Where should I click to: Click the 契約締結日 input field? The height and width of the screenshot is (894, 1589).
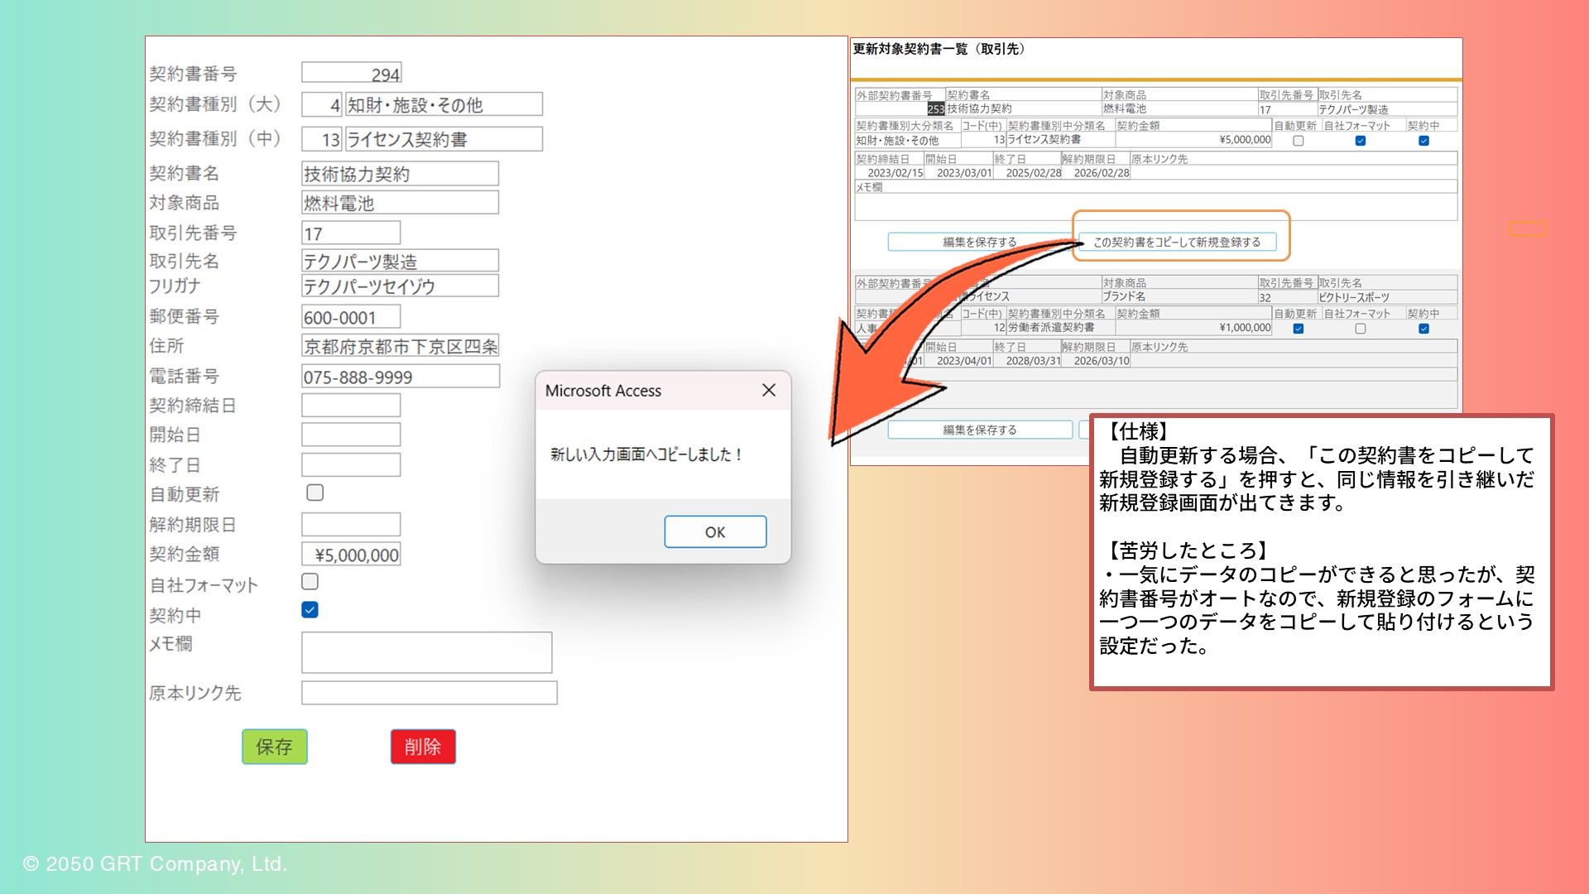351,406
